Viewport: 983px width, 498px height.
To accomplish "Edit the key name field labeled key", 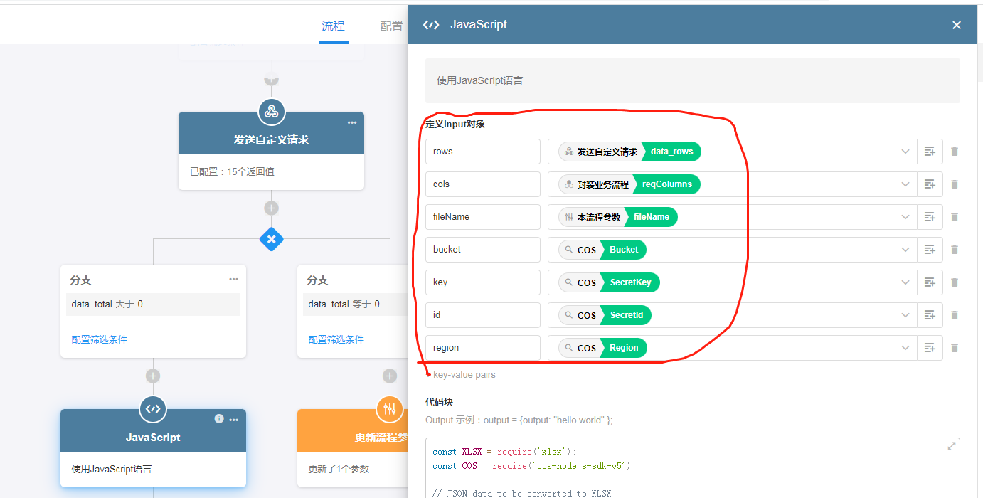I will tap(483, 282).
